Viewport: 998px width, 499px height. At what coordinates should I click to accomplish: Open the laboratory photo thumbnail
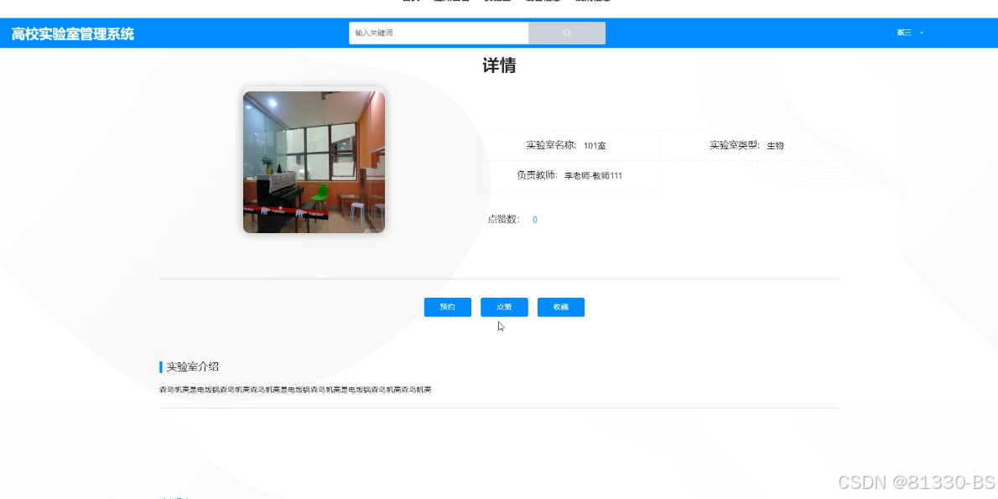[314, 162]
